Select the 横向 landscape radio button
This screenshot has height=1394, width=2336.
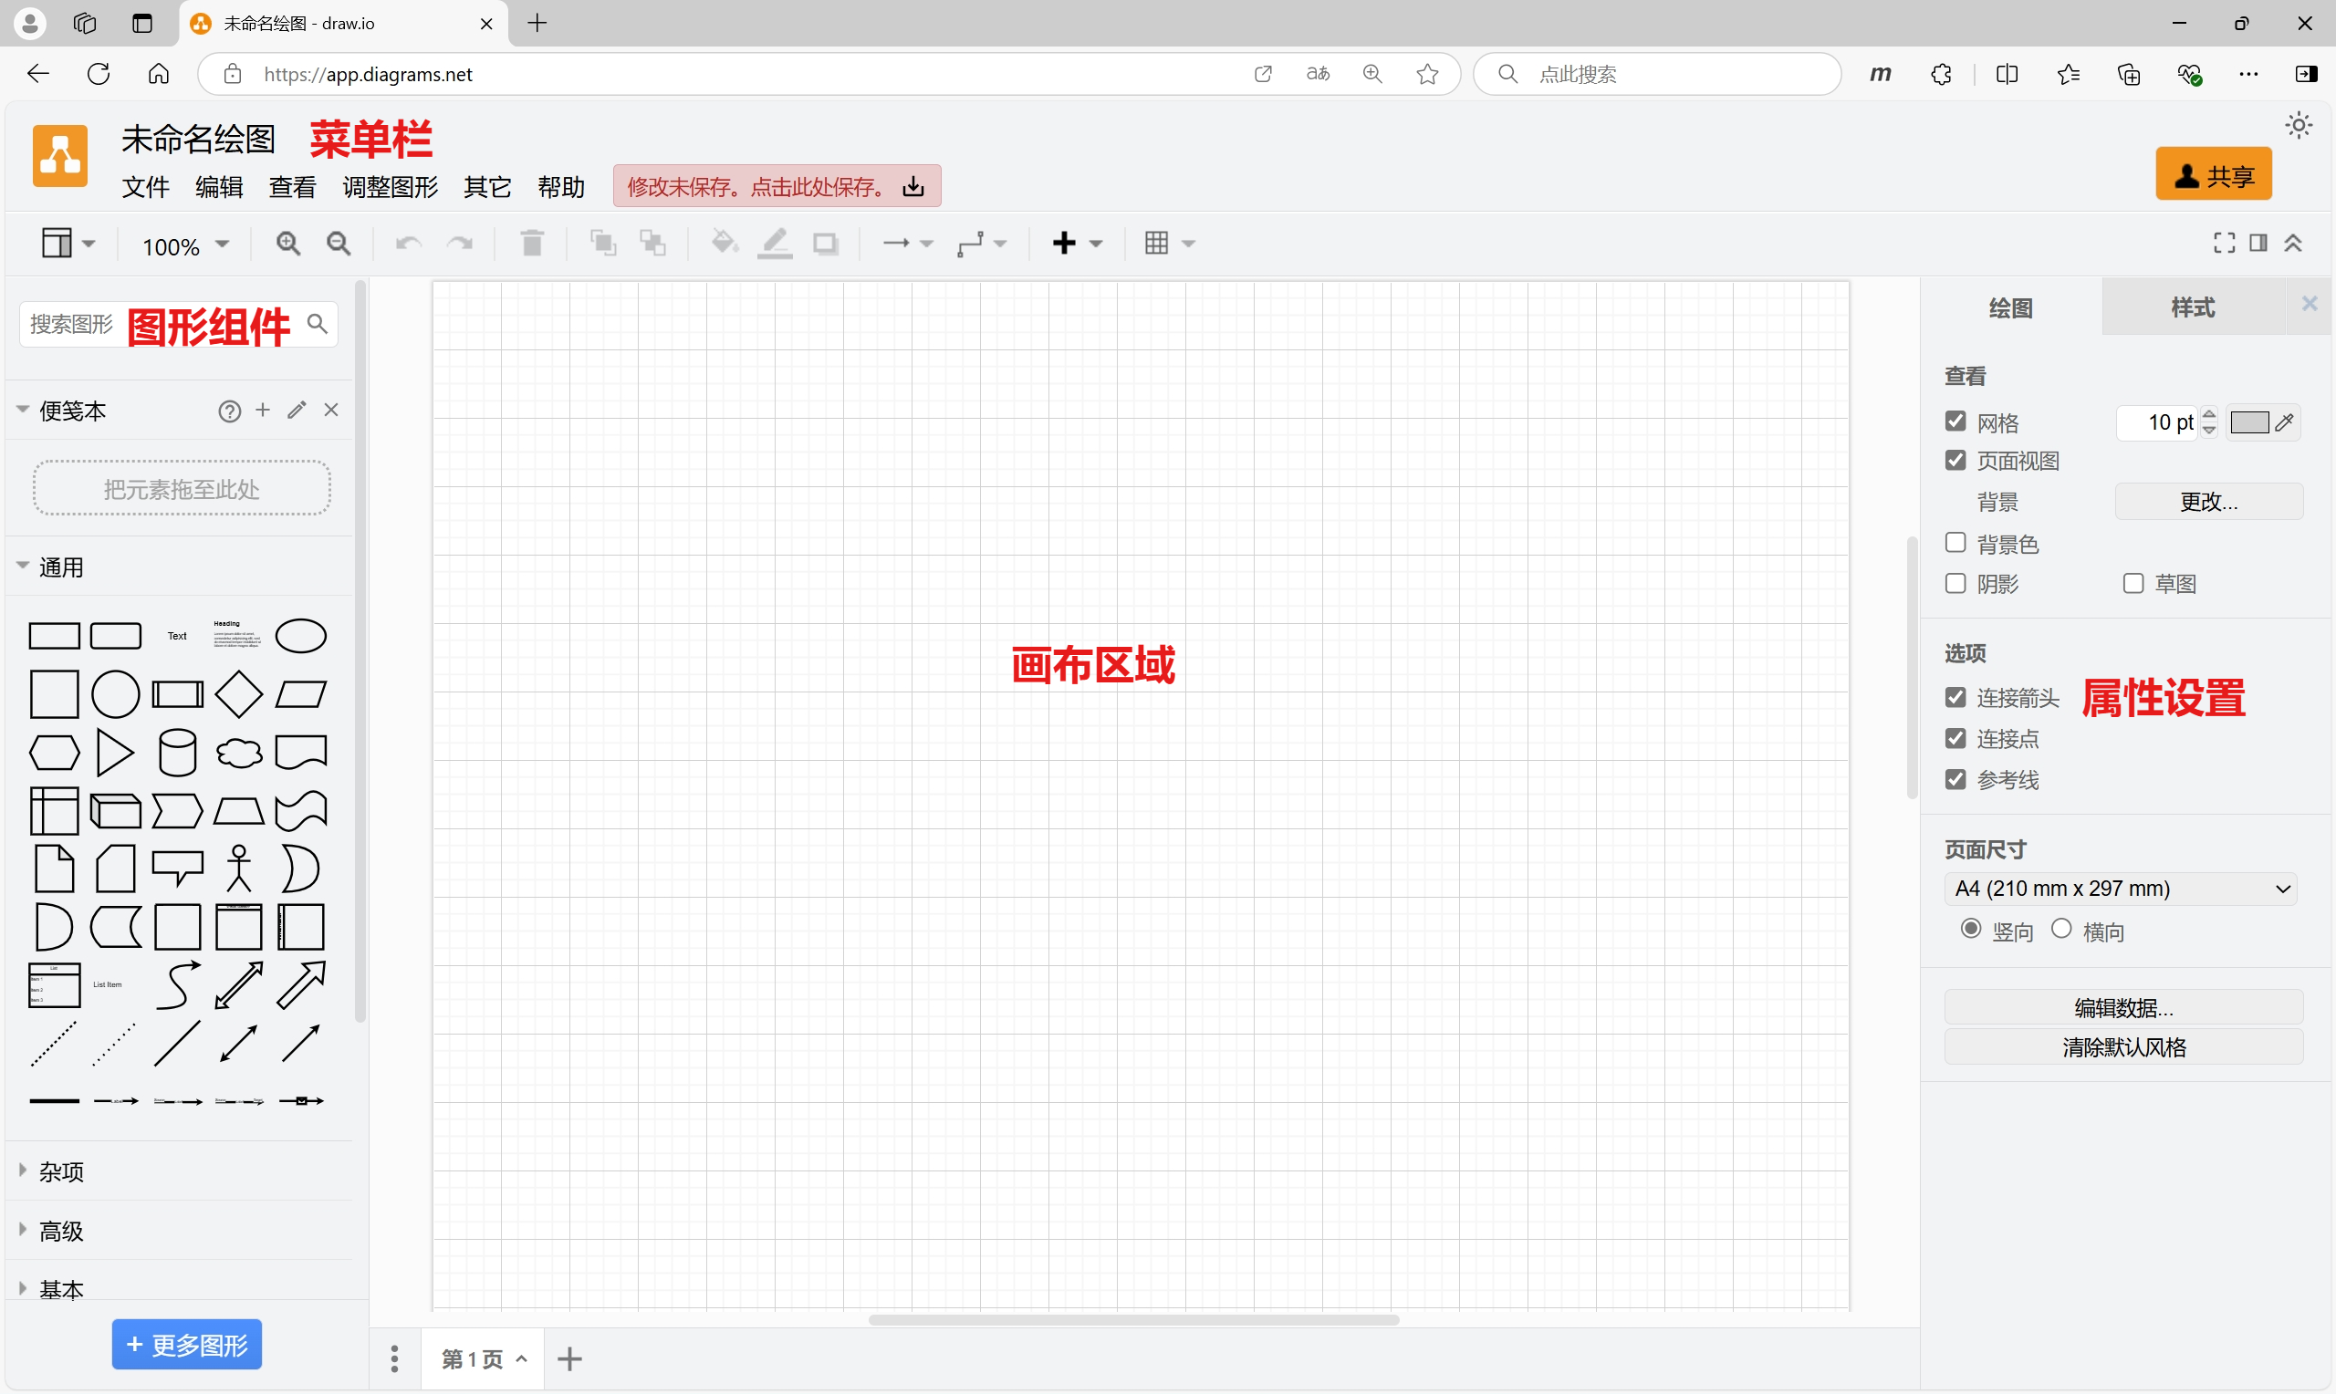pos(2061,930)
